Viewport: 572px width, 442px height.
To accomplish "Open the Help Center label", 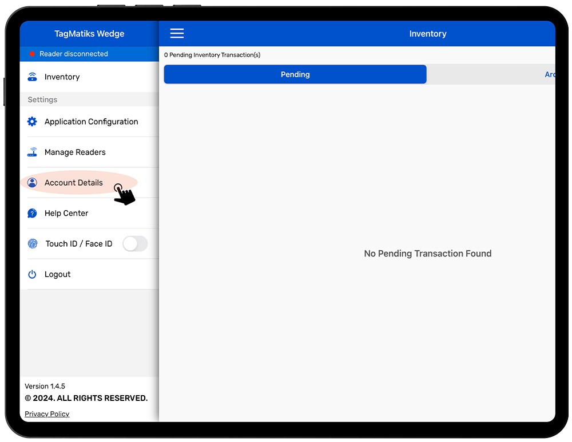I will (66, 214).
